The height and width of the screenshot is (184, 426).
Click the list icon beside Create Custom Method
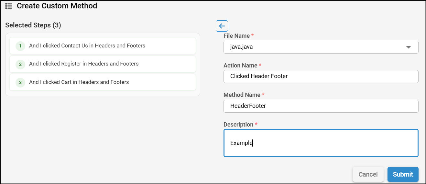tap(9, 6)
